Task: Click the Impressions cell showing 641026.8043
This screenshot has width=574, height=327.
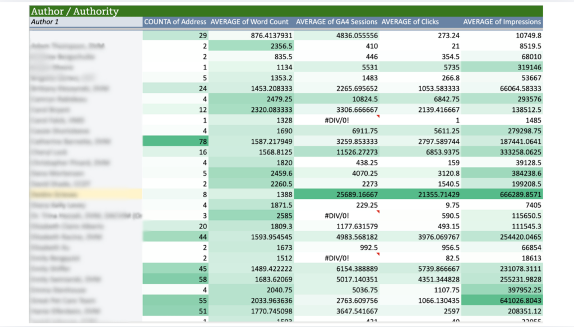Action: pyautogui.click(x=502, y=301)
